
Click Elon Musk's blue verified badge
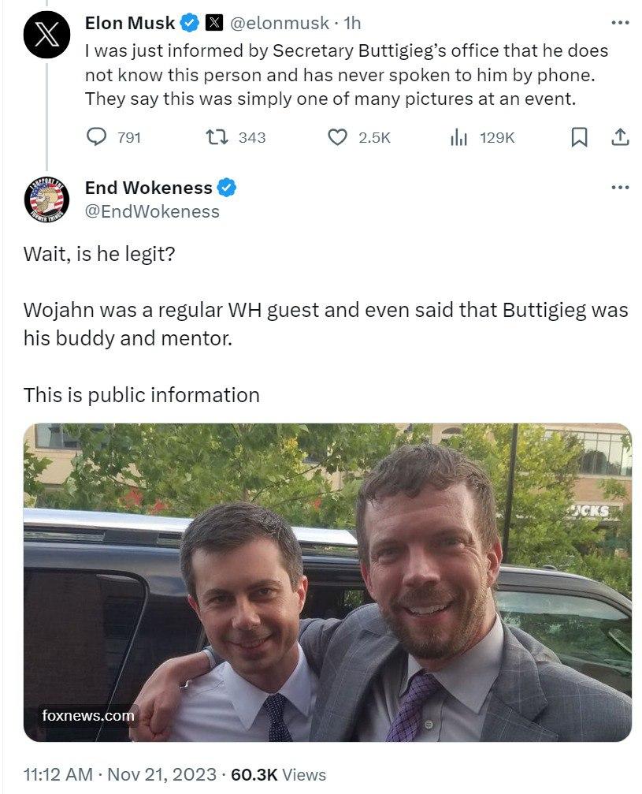[x=190, y=23]
